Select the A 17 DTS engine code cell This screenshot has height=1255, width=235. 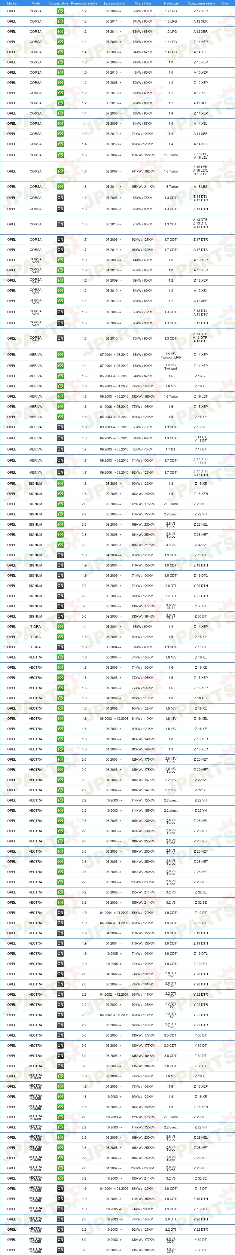point(200,249)
